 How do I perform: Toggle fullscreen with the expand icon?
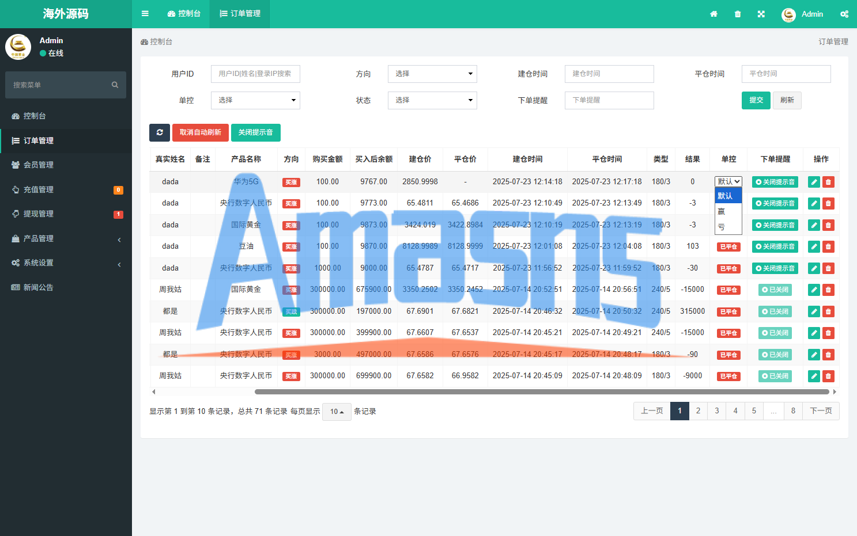[x=761, y=14]
